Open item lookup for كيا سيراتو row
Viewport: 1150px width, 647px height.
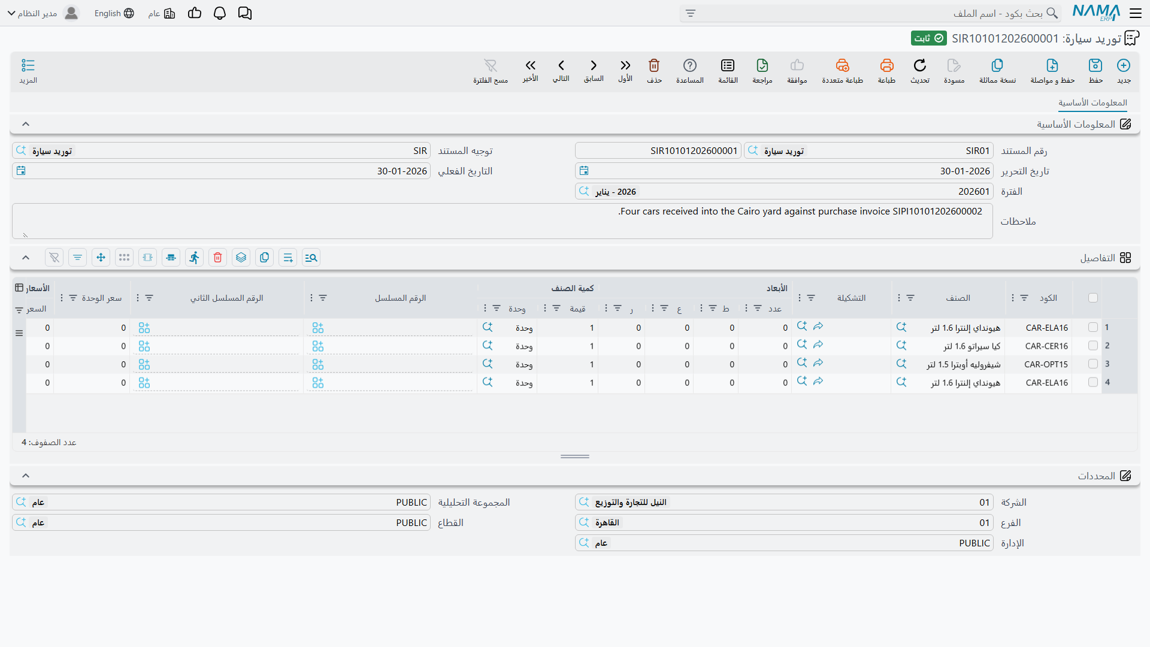point(901,345)
